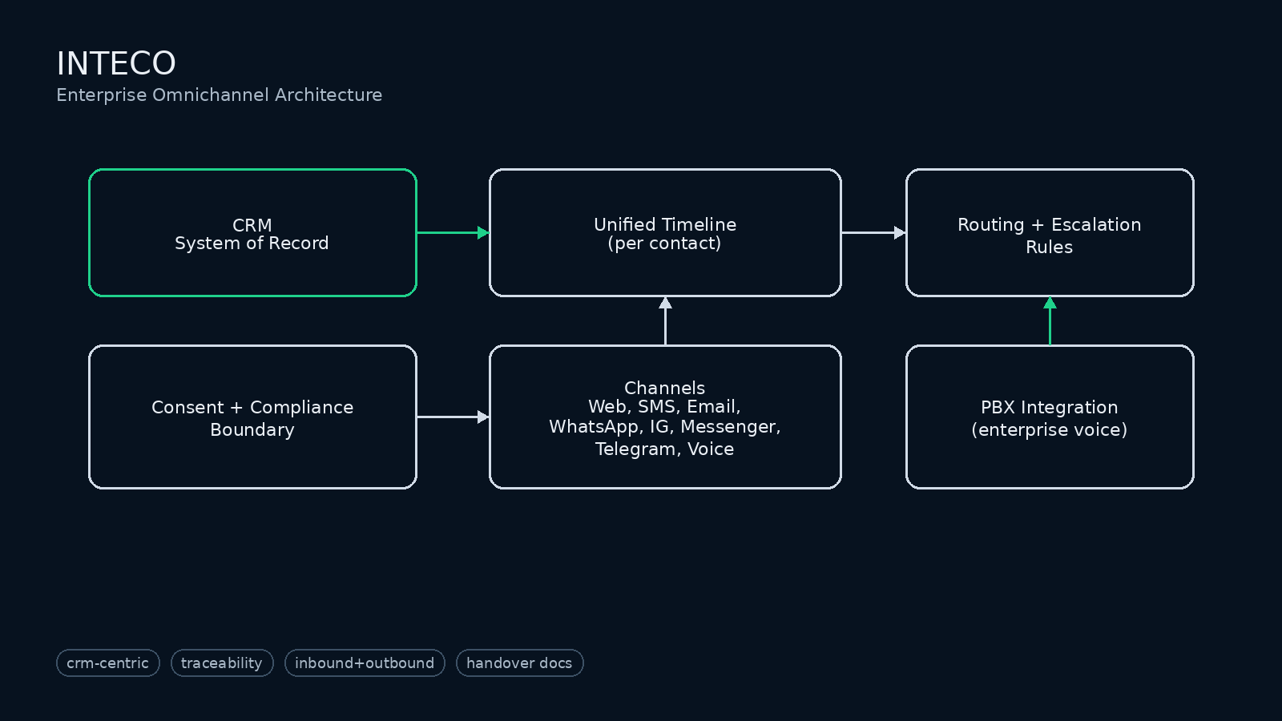Click the 'Web, SMS, Email,' text line
The height and width of the screenshot is (721, 1282).
[665, 407]
